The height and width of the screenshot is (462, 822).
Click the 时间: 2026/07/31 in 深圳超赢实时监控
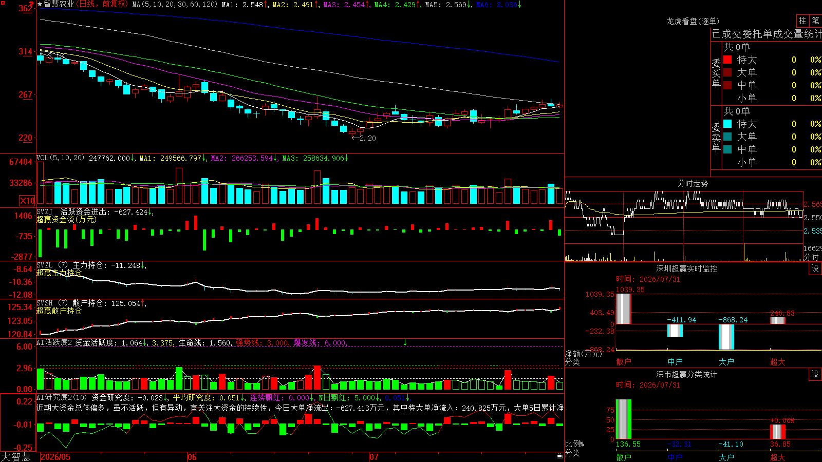pos(648,279)
